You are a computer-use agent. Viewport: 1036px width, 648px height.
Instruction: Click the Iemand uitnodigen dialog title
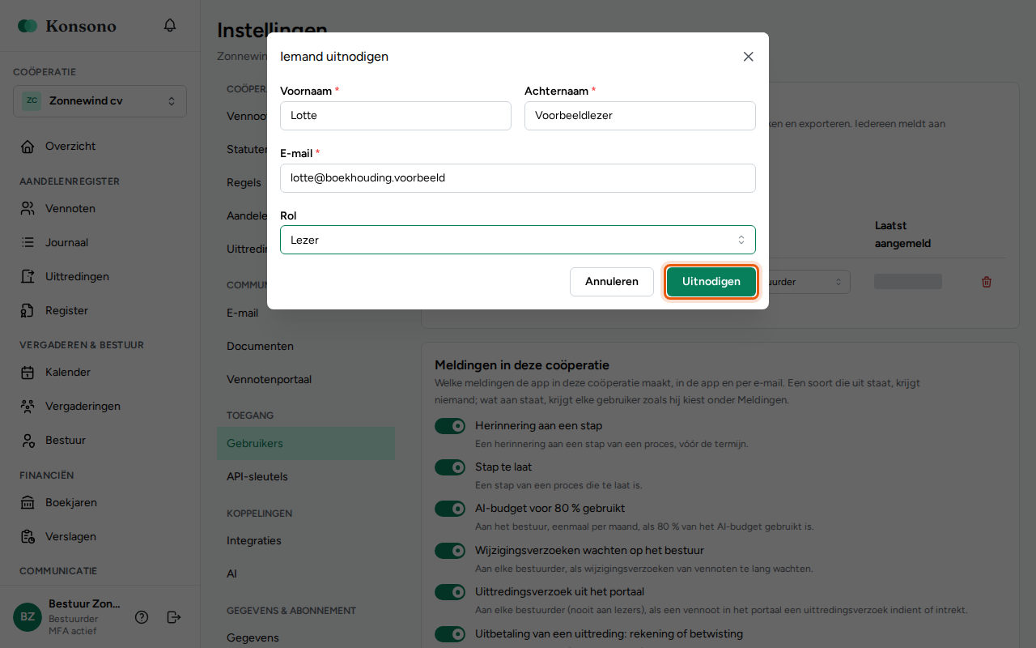pyautogui.click(x=334, y=57)
